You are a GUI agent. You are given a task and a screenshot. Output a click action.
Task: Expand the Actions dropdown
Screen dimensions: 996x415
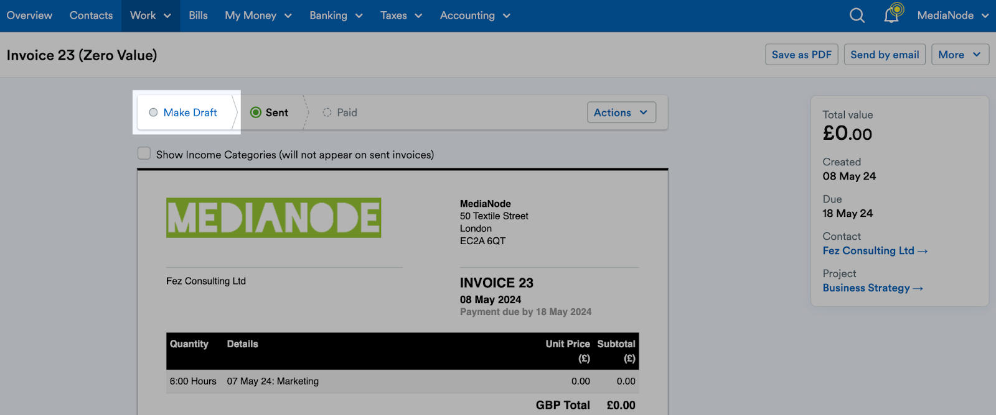[621, 112]
